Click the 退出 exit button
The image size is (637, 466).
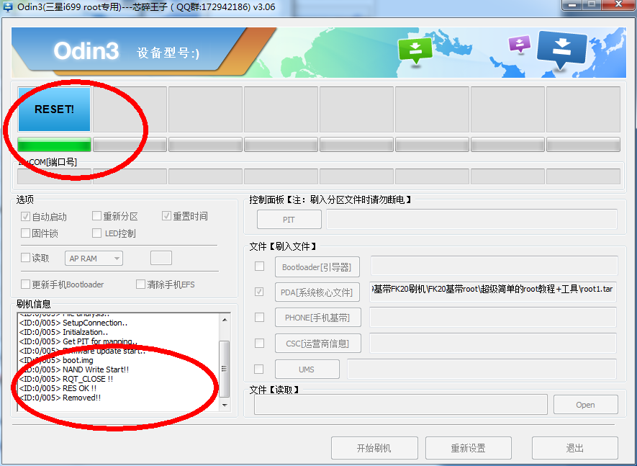tap(575, 448)
